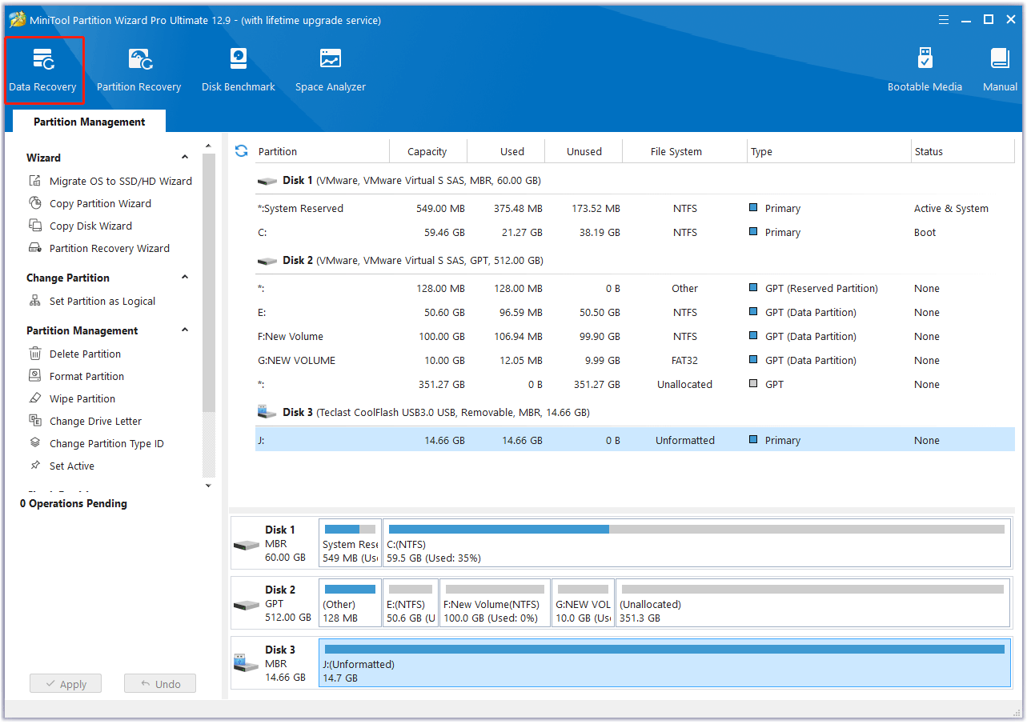Viewport: 1027px width, 724px height.
Task: Click the Undo button
Action: (x=159, y=683)
